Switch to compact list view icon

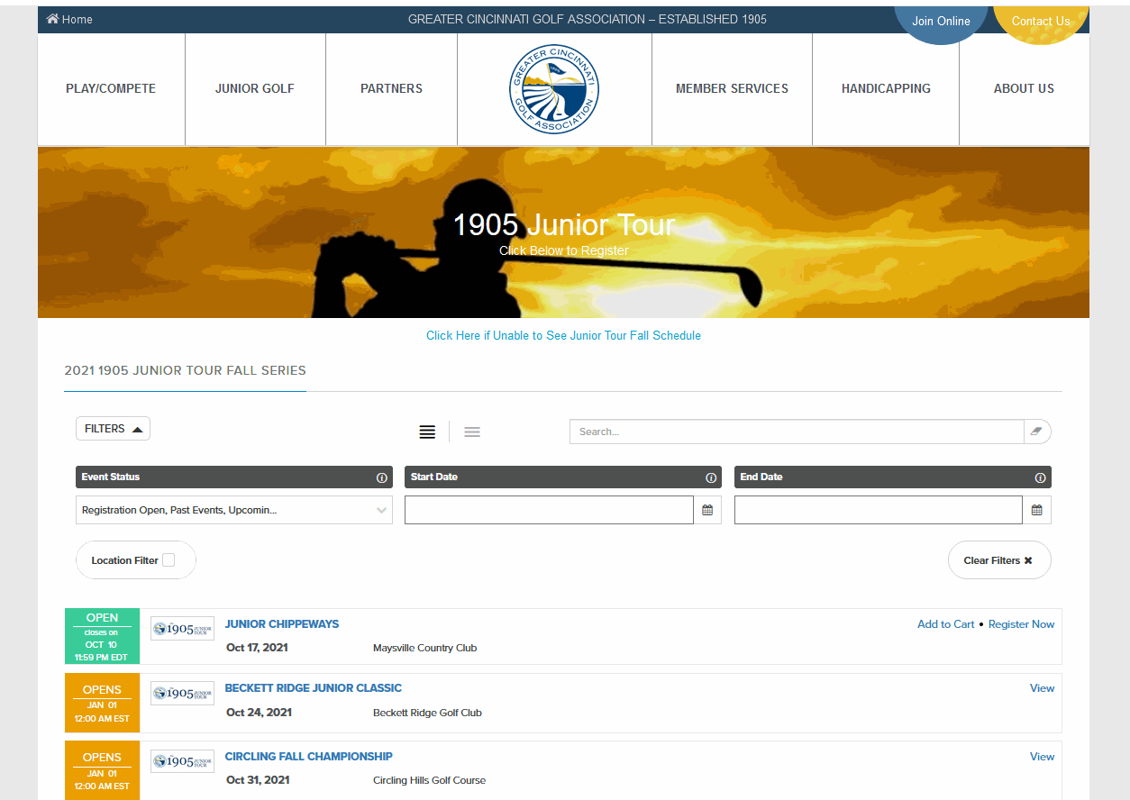[x=472, y=432]
